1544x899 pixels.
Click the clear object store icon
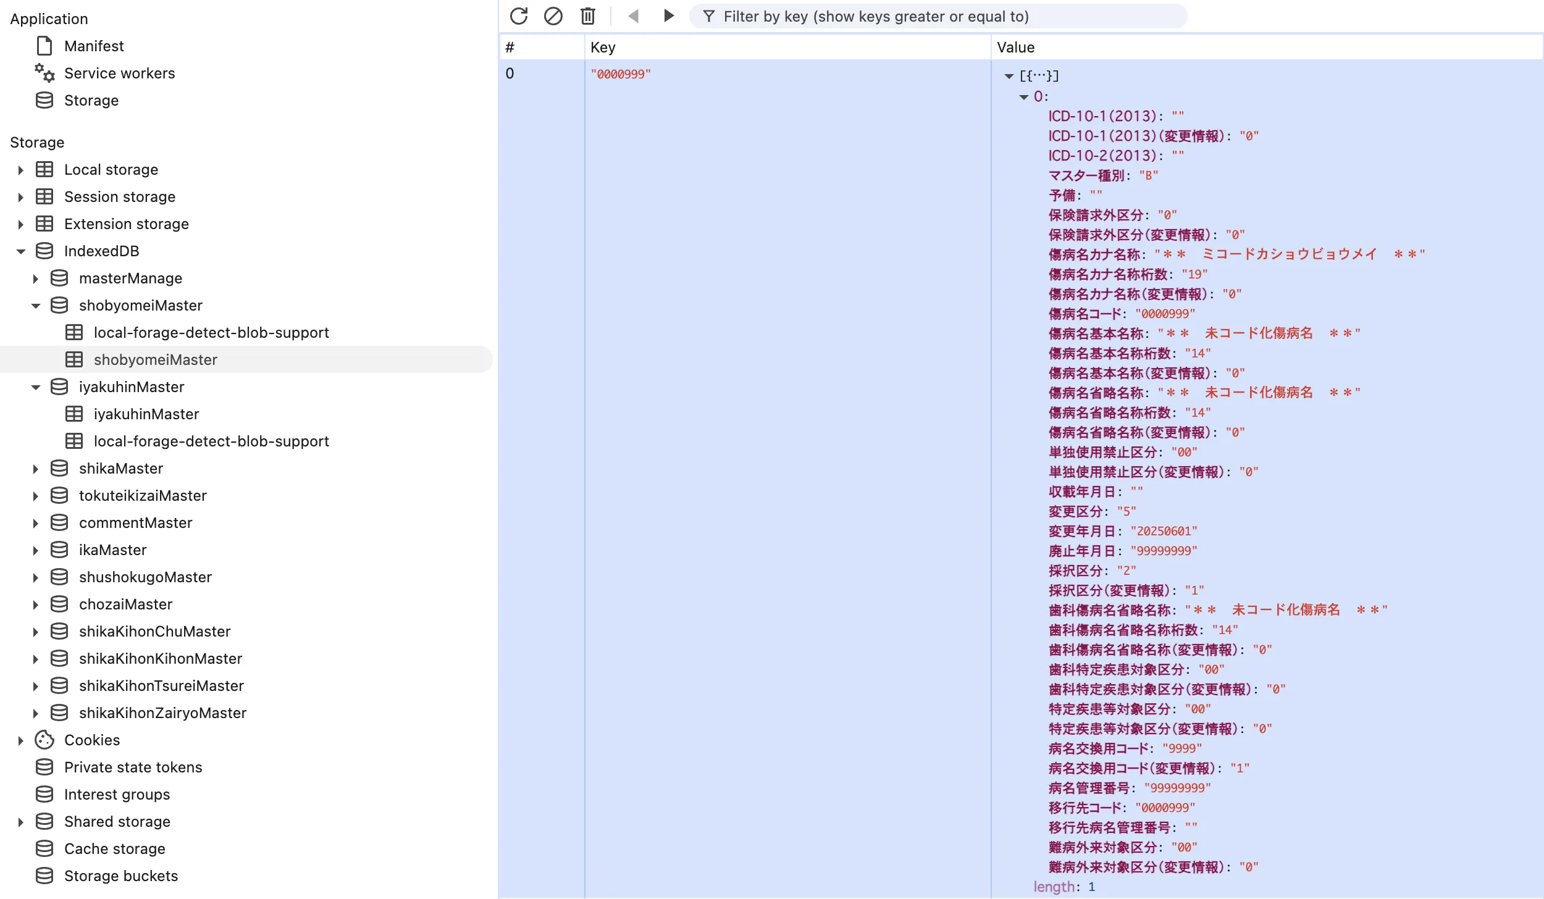pyautogui.click(x=553, y=16)
